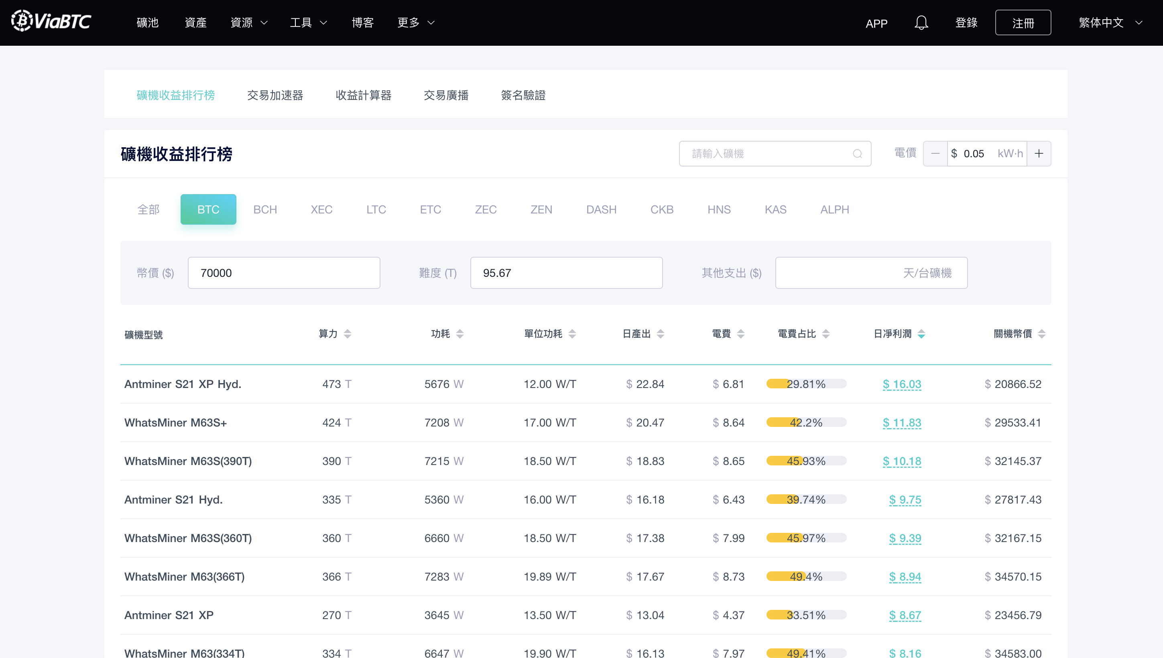The width and height of the screenshot is (1163, 658).
Task: Select the LTC coin filter
Action: [376, 210]
